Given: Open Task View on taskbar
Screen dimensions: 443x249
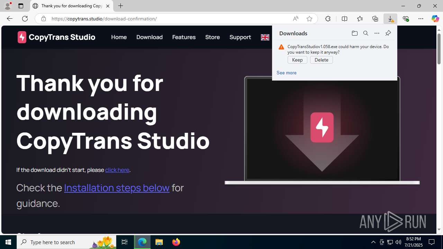Looking at the screenshot, I should pyautogui.click(x=125, y=242).
